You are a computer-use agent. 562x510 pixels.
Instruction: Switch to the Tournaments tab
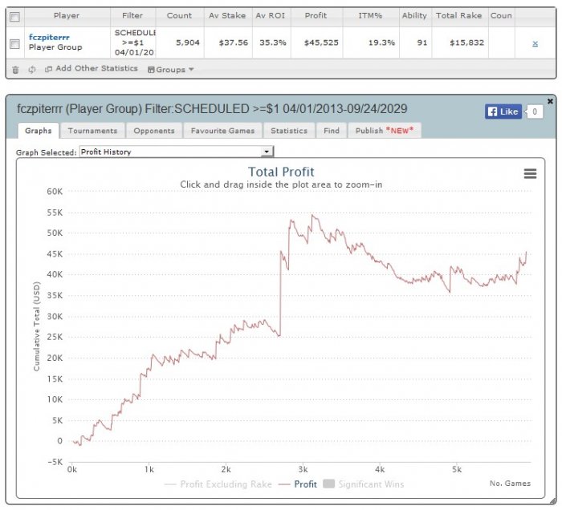click(93, 131)
